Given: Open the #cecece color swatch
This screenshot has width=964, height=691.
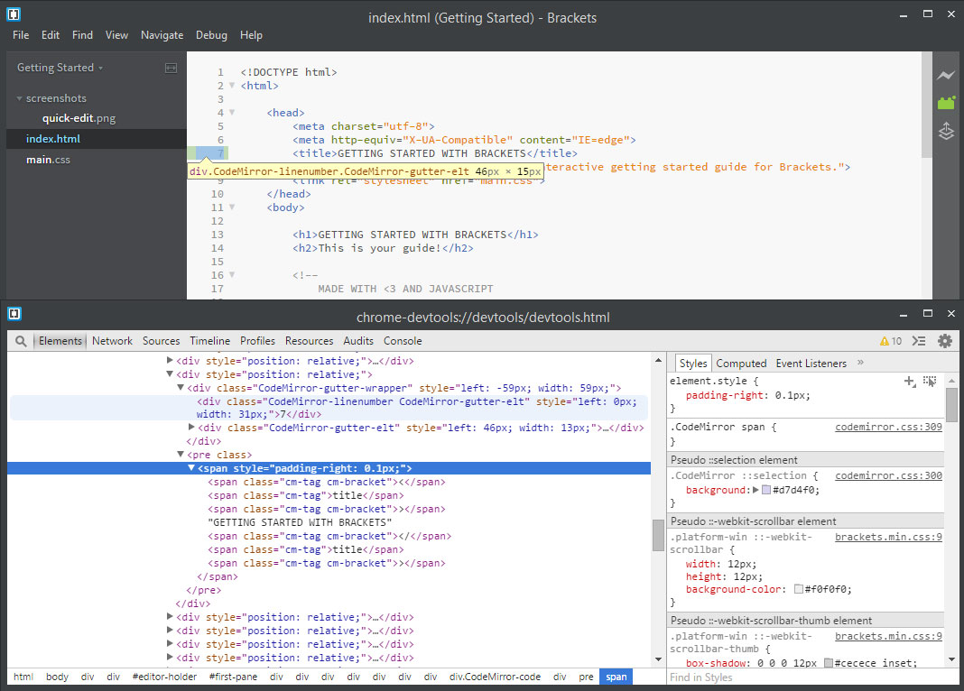Looking at the screenshot, I should 828,663.
